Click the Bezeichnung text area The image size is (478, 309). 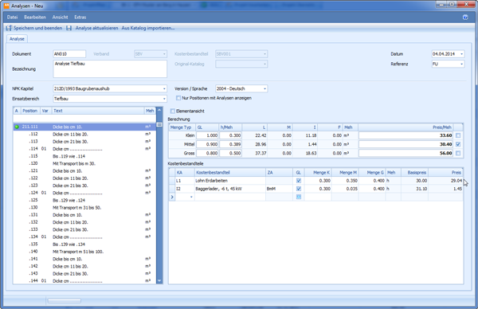(x=110, y=68)
